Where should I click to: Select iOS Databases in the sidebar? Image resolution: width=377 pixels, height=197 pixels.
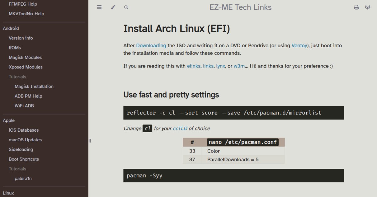(x=24, y=130)
